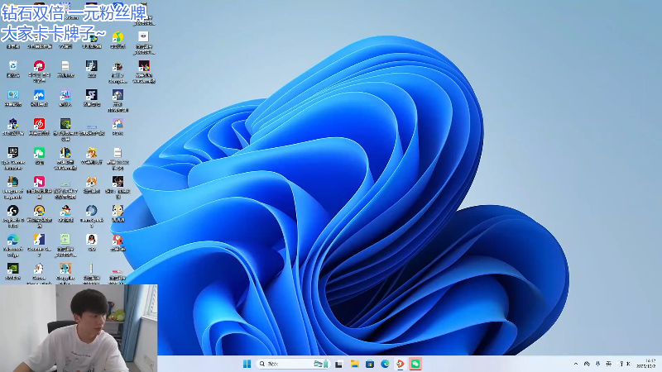
Task: Open Epic Games Launcher desktop shortcut
Action: click(x=12, y=153)
